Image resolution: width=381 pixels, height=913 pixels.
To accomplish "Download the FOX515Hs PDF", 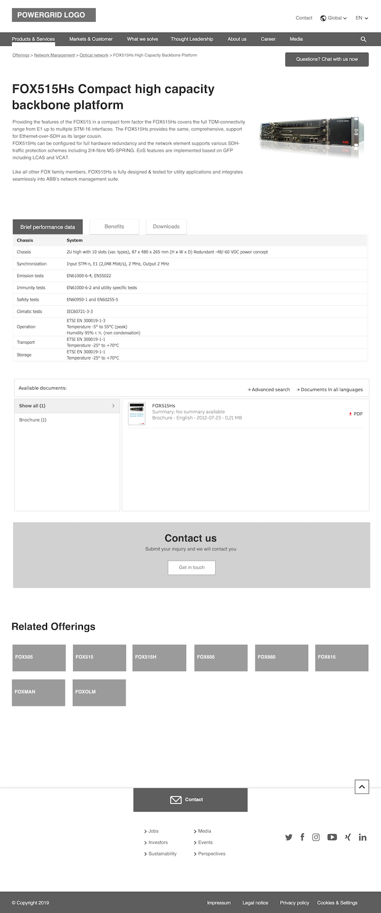I will tap(356, 414).
